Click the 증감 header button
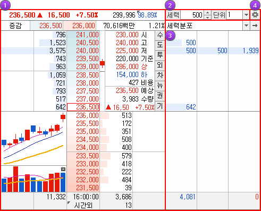261x211 pixels. [x=15, y=26]
